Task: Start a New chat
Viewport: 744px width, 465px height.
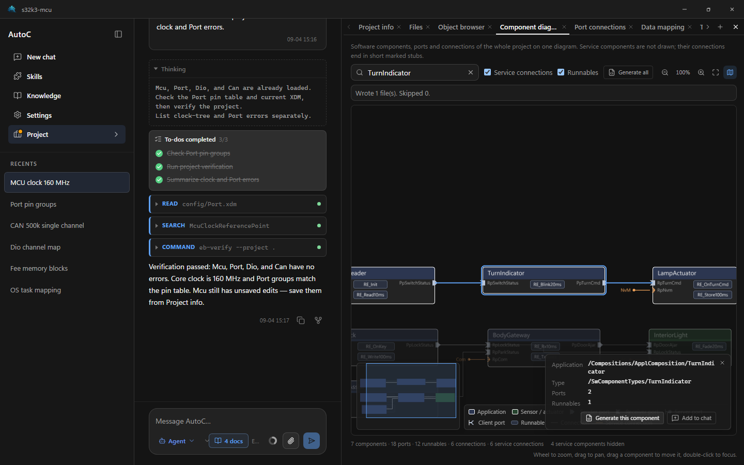Action: click(67, 57)
